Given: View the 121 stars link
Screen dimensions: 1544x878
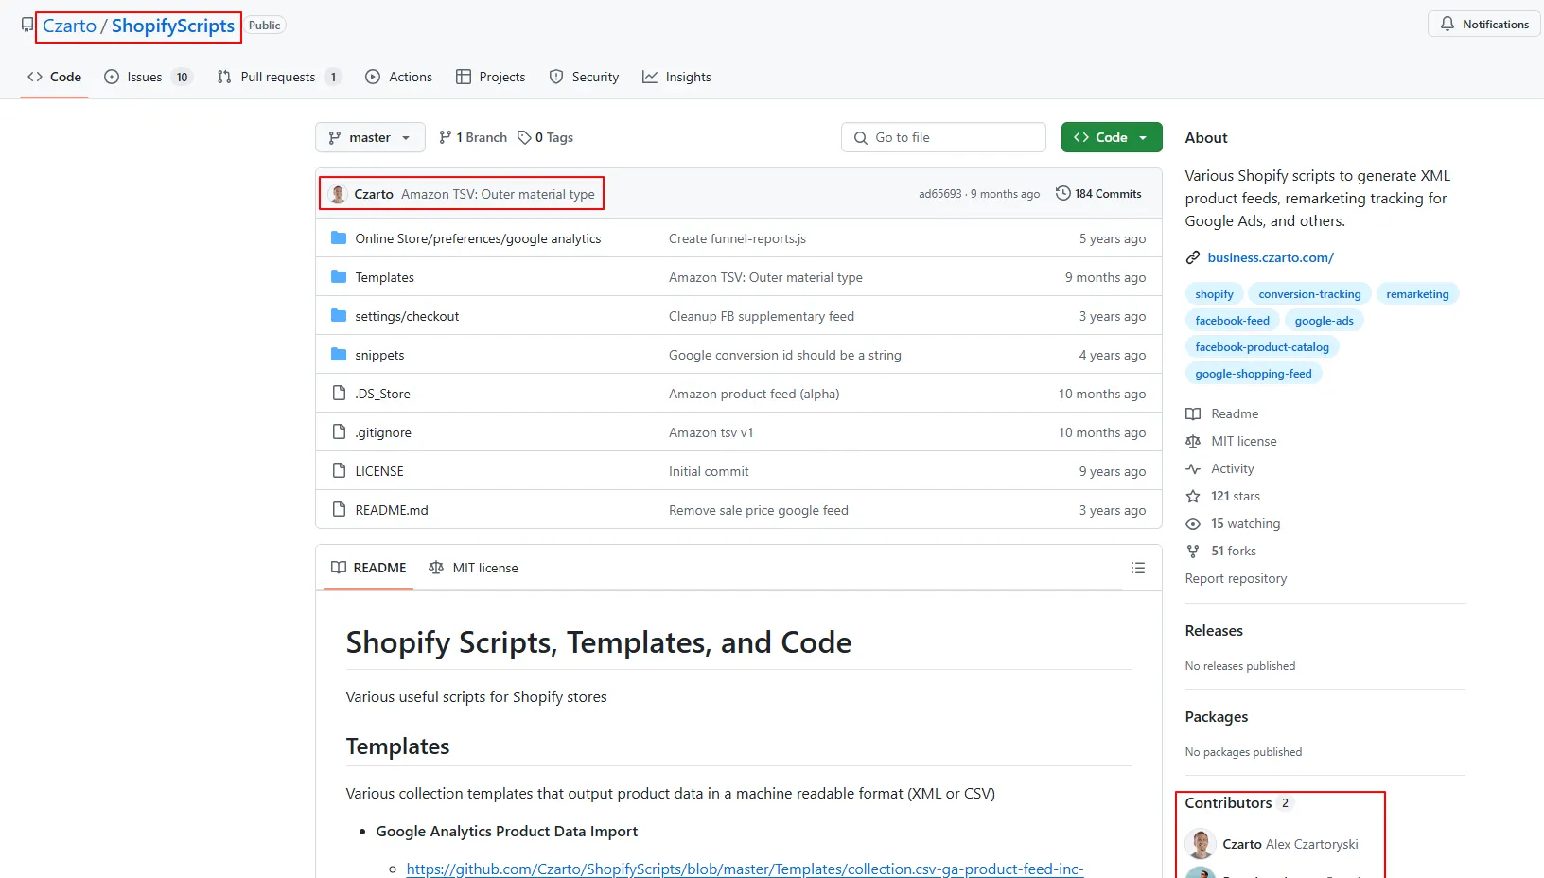Looking at the screenshot, I should (x=1223, y=496).
